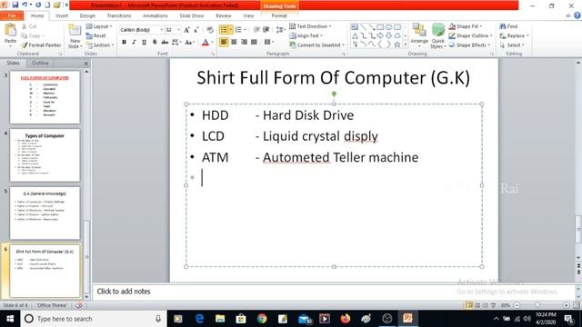Image resolution: width=582 pixels, height=327 pixels.
Task: Open Chrome from the taskbar
Action: pos(262,319)
